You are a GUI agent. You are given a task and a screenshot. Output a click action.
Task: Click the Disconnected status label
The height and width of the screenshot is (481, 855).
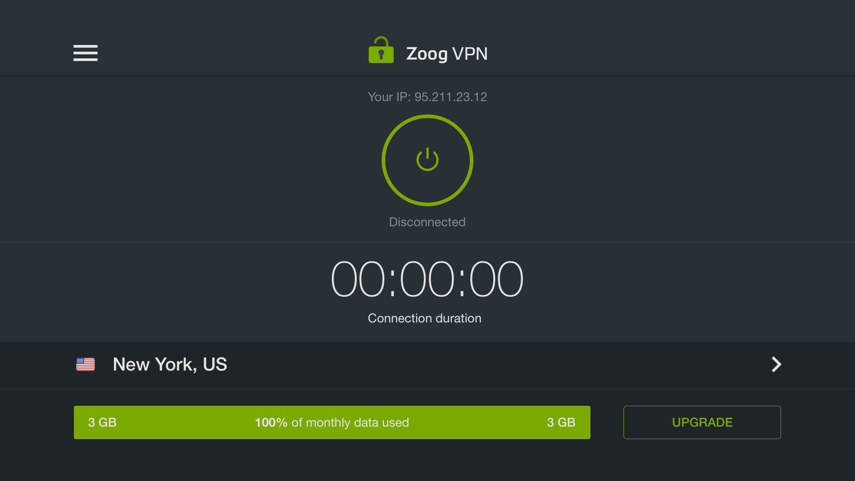point(427,222)
